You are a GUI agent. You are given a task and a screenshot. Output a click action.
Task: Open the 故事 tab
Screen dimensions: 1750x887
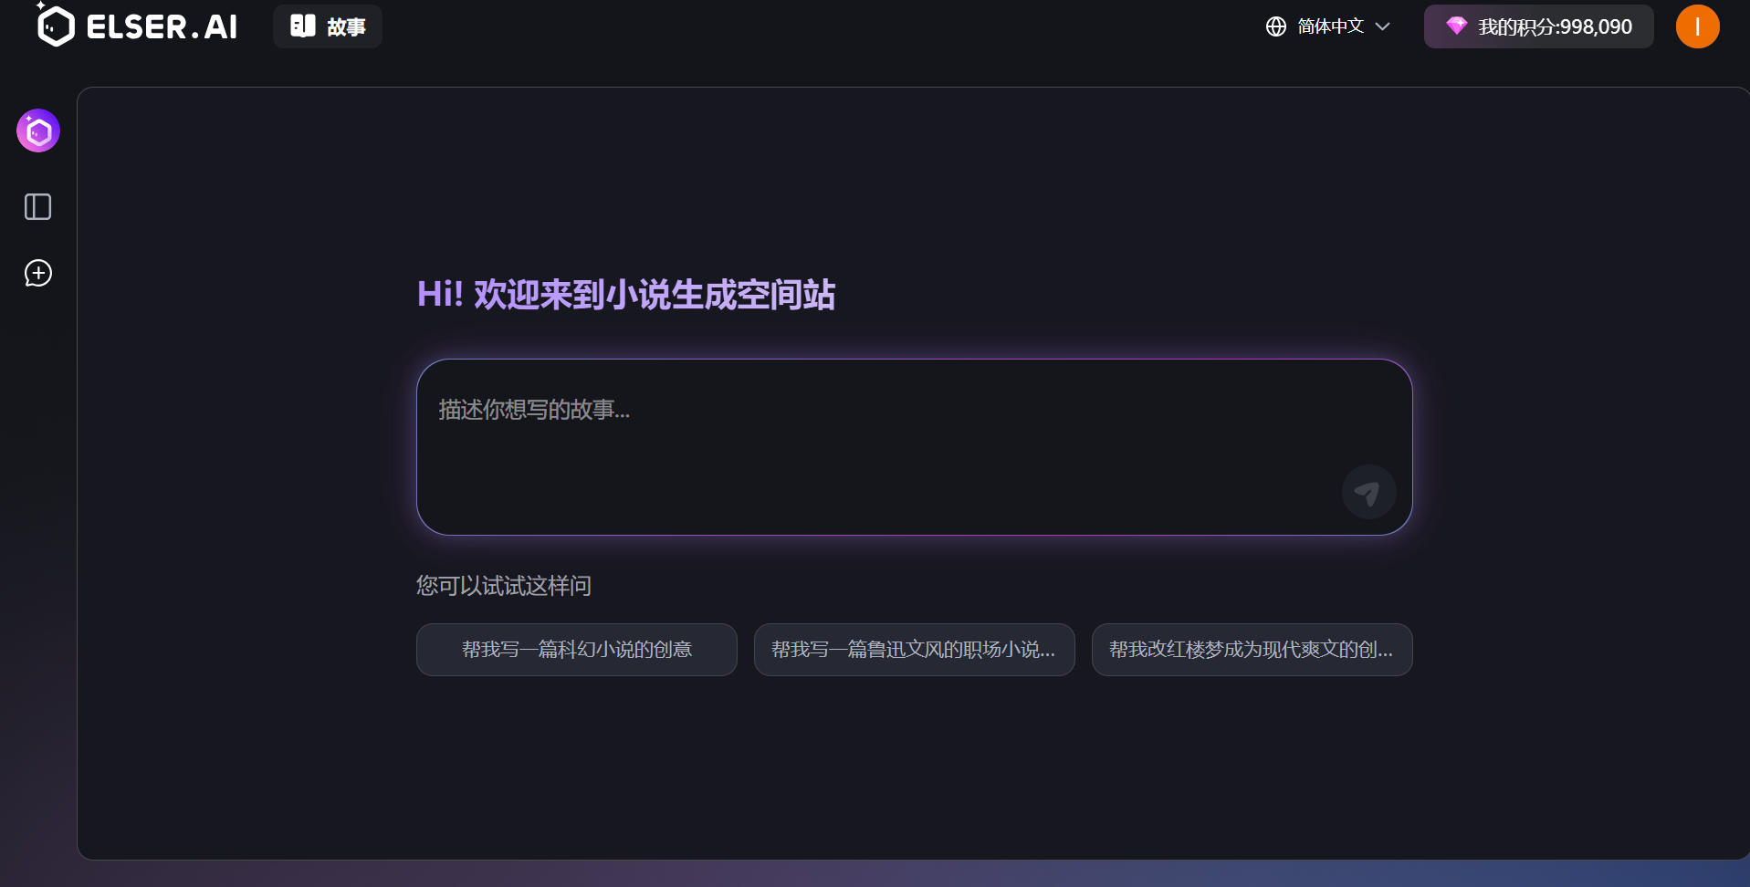[328, 26]
